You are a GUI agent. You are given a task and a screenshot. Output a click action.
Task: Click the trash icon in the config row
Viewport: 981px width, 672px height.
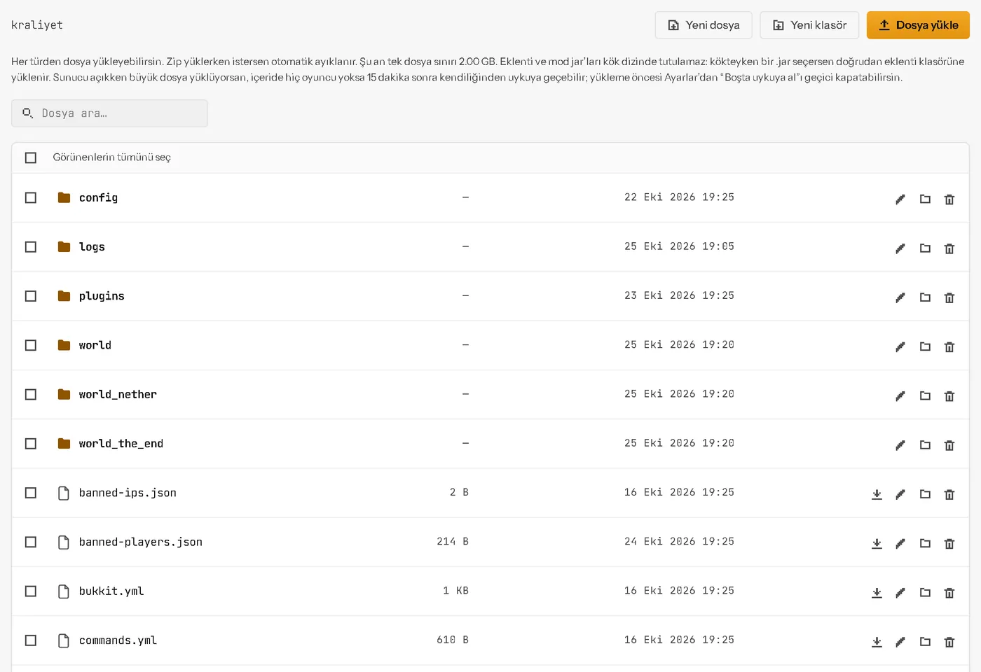pyautogui.click(x=949, y=199)
